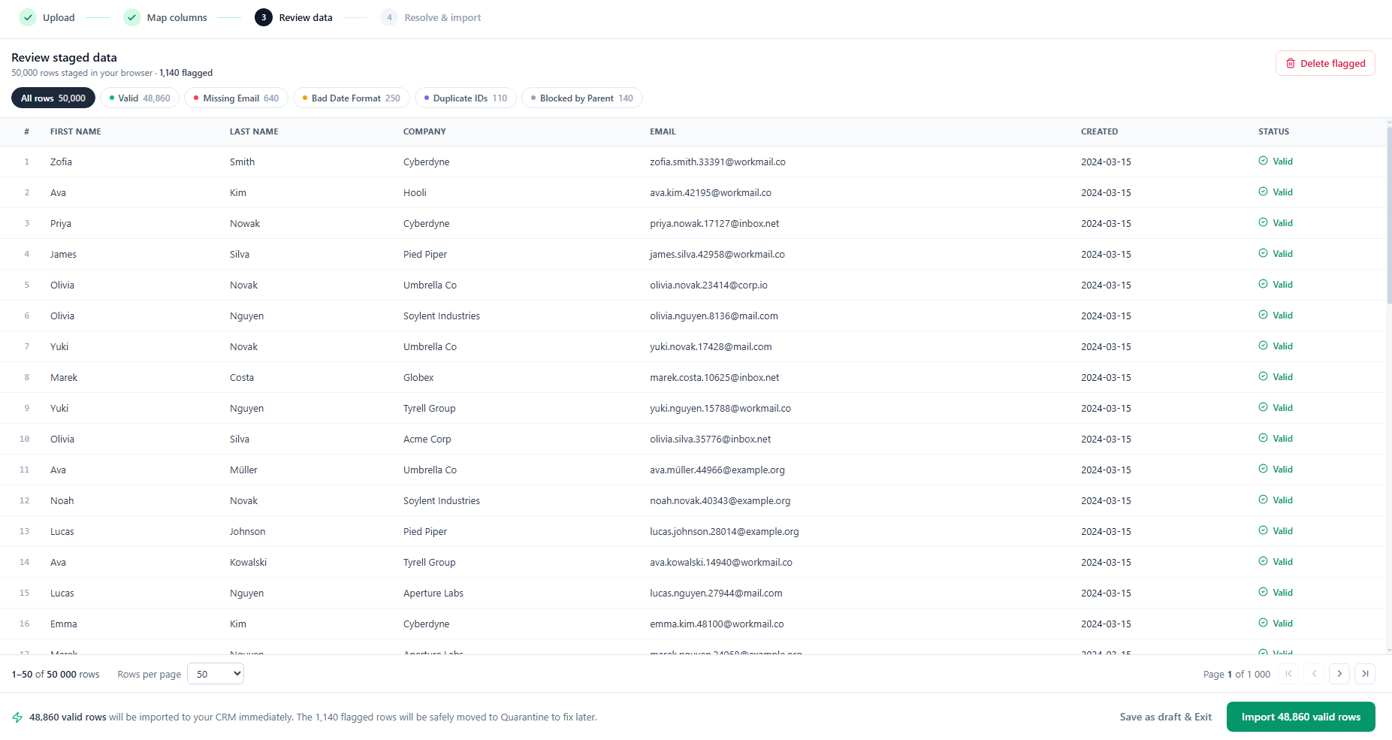The height and width of the screenshot is (740, 1392).
Task: Click email ava.kim.42195@workmail.co
Action: [711, 192]
